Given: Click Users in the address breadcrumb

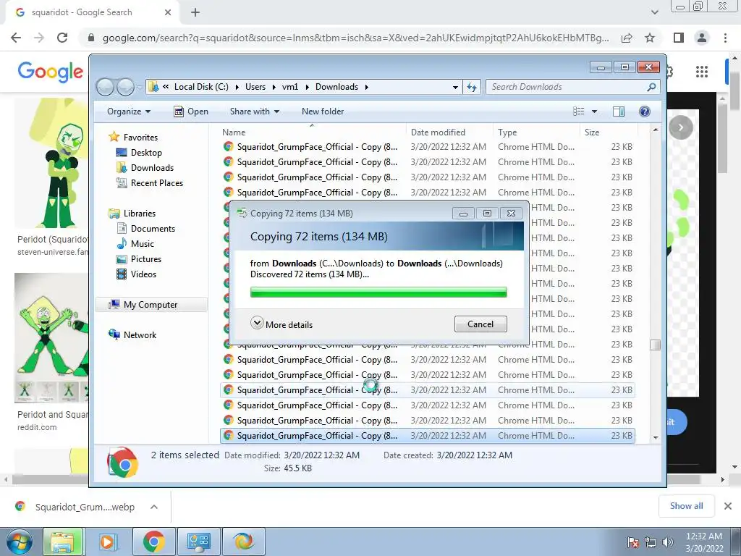Looking at the screenshot, I should 255,87.
